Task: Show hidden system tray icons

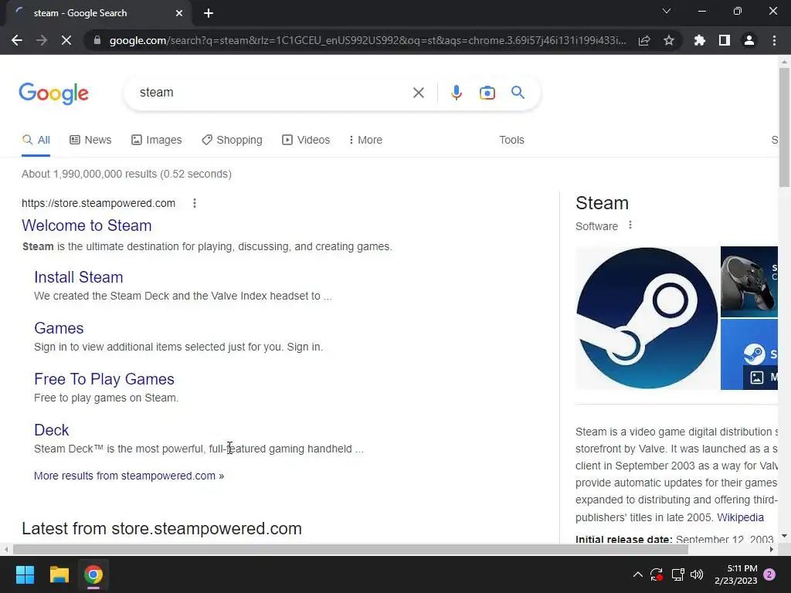Action: (x=637, y=574)
